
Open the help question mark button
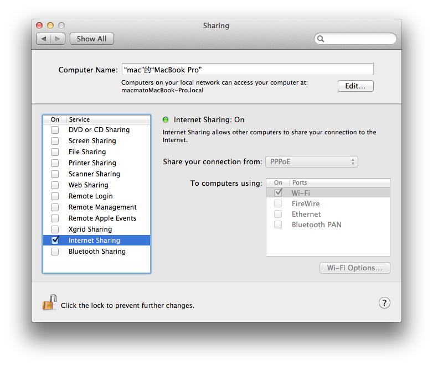click(x=384, y=302)
